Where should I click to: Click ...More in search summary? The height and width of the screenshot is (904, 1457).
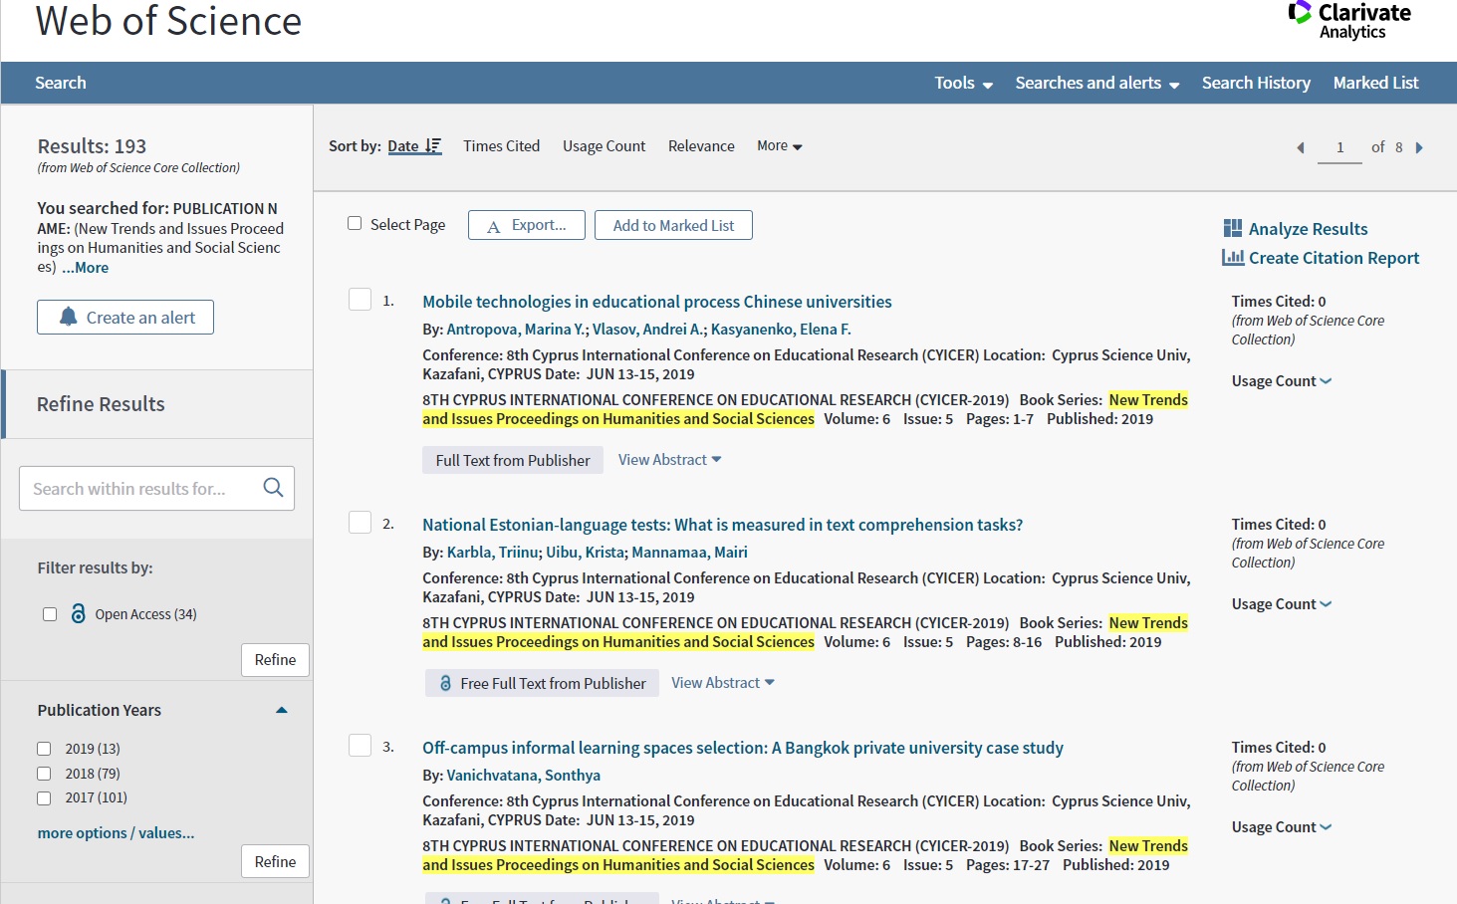click(x=85, y=267)
